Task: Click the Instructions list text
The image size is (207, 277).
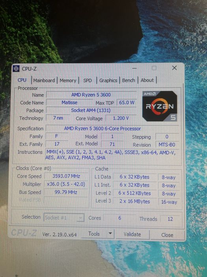Action: [110, 155]
